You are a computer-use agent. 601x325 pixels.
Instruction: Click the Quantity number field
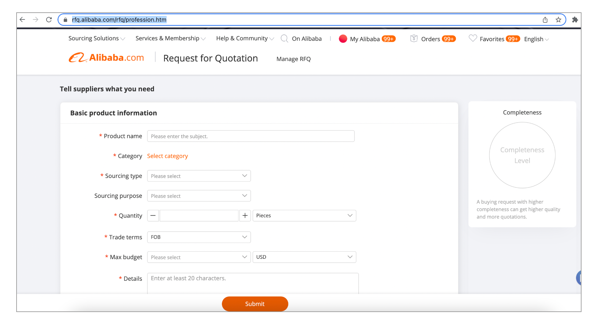199,216
